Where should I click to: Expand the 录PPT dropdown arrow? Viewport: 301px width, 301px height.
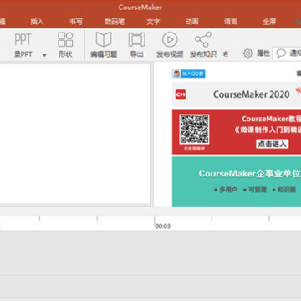[44, 55]
